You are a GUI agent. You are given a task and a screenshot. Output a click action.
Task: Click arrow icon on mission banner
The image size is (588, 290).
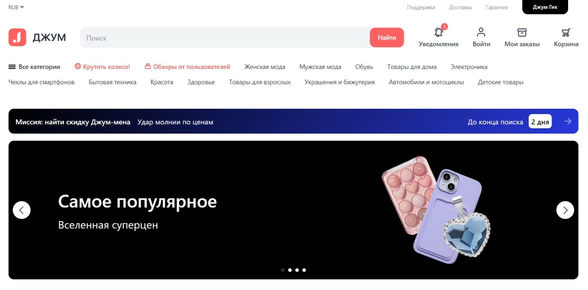click(x=568, y=121)
